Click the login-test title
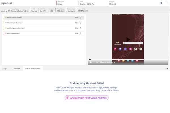 pyautogui.click(x=7, y=3)
